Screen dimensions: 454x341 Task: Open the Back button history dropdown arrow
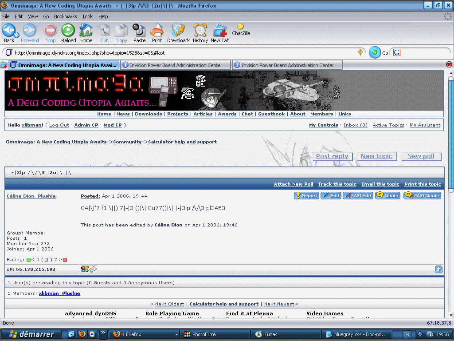pyautogui.click(x=16, y=35)
